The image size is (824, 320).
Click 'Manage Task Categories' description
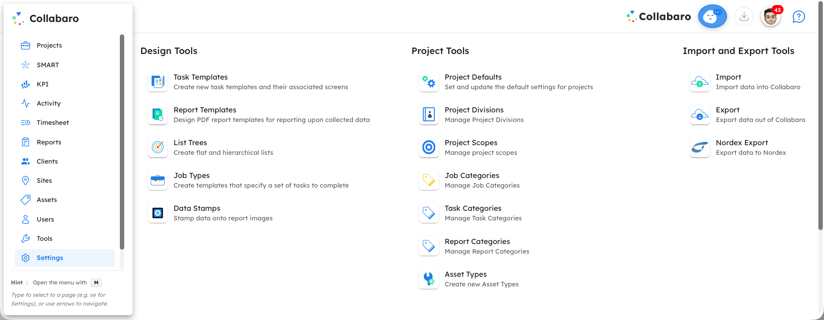483,218
